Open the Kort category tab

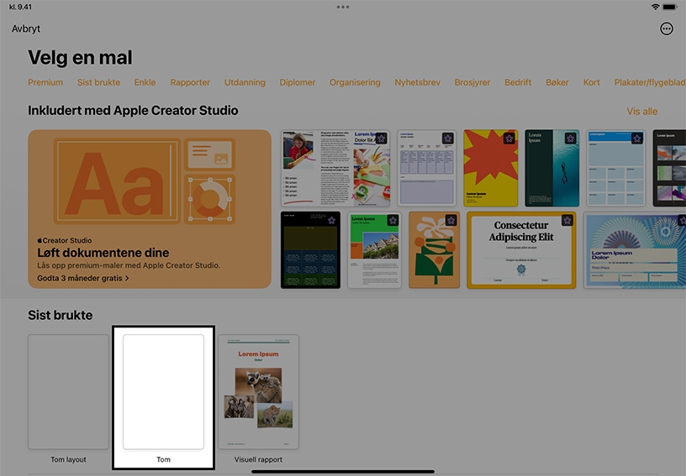pyautogui.click(x=591, y=82)
